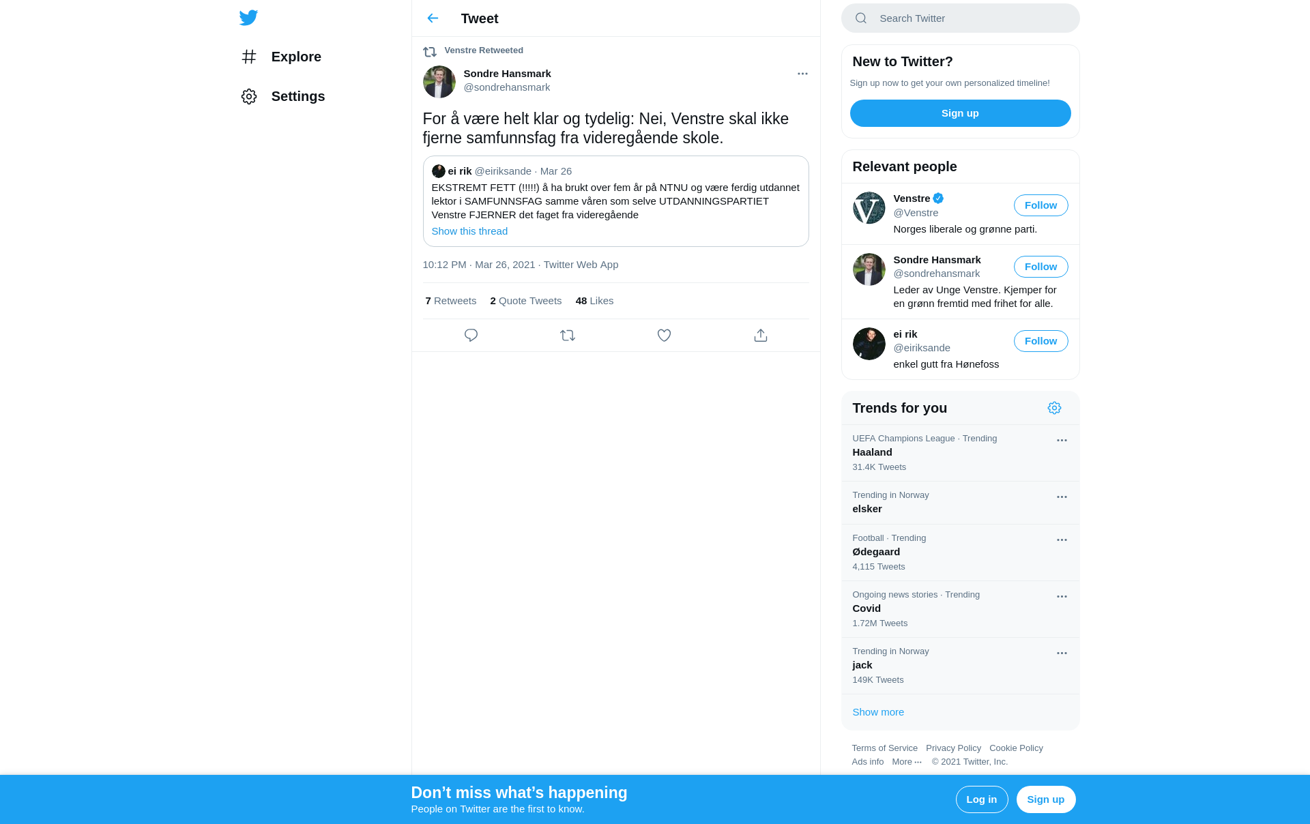Click the Log in button
Viewport: 1310px width, 824px height.
click(981, 799)
